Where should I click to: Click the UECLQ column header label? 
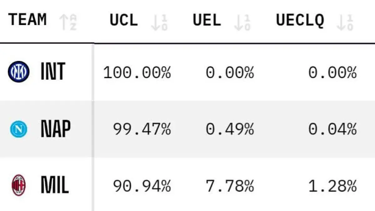tap(300, 21)
